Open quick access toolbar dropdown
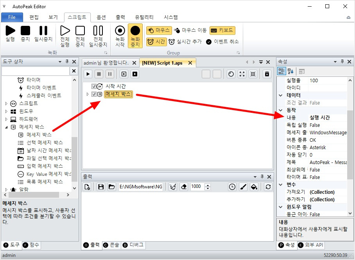This screenshot has width=355, height=260. pyautogui.click(x=4, y=6)
